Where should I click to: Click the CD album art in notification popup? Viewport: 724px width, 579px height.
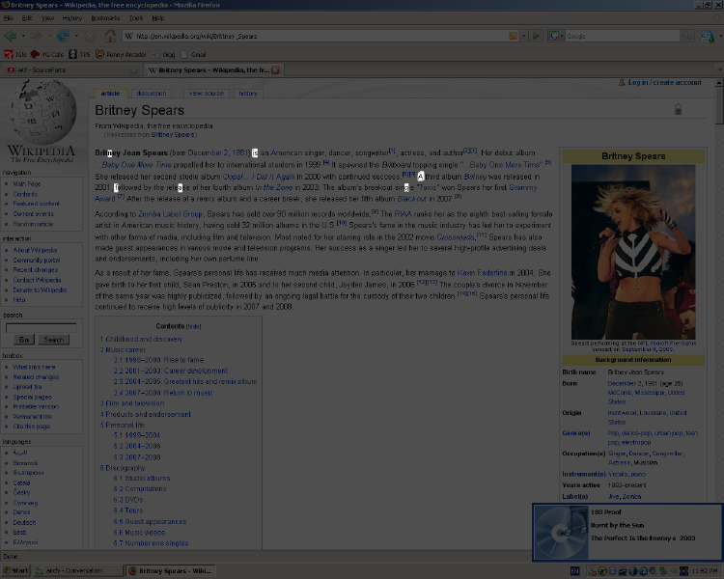[x=560, y=533]
